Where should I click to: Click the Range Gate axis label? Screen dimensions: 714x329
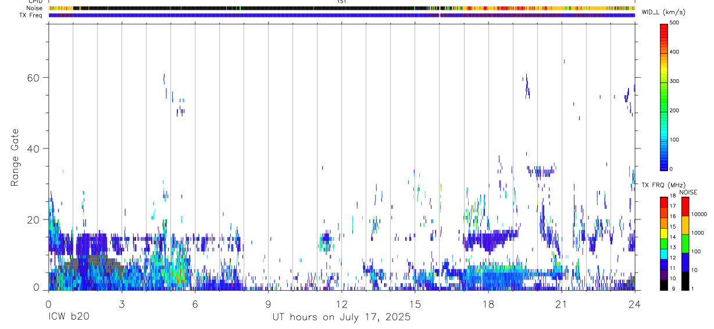[x=16, y=157]
